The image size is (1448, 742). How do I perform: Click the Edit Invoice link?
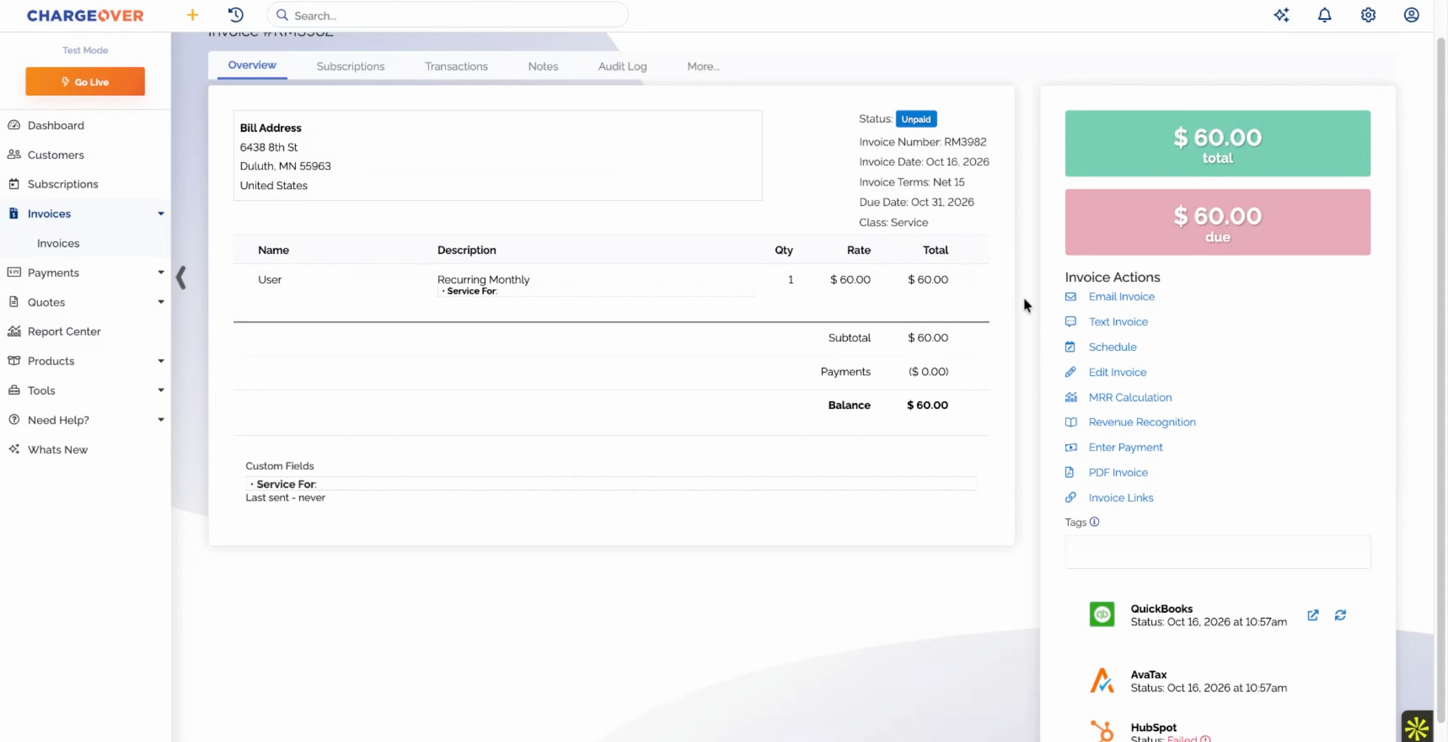[1117, 372]
